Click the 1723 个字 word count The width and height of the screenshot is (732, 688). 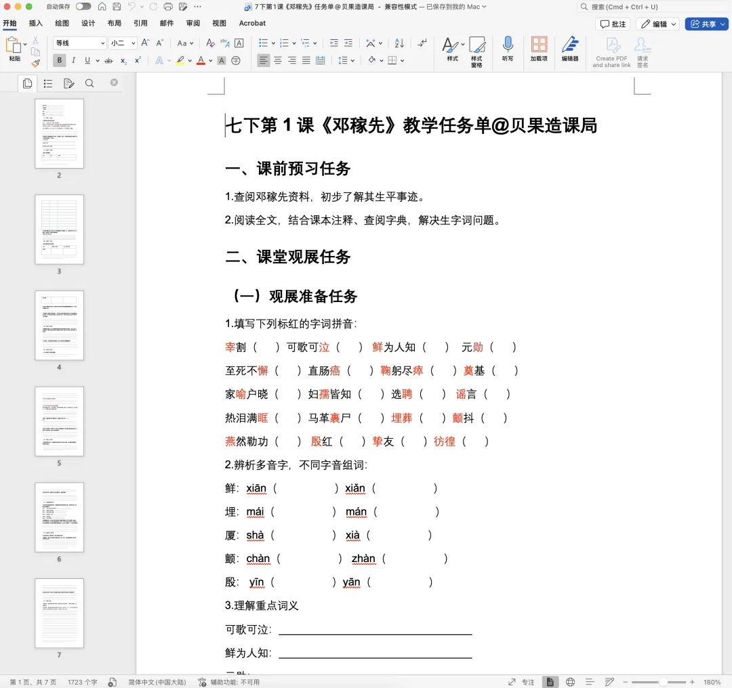(82, 682)
